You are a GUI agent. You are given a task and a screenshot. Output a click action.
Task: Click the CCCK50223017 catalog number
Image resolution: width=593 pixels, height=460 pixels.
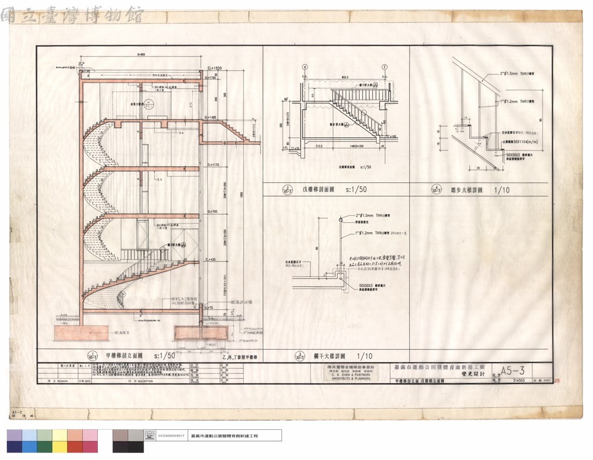[x=171, y=436]
